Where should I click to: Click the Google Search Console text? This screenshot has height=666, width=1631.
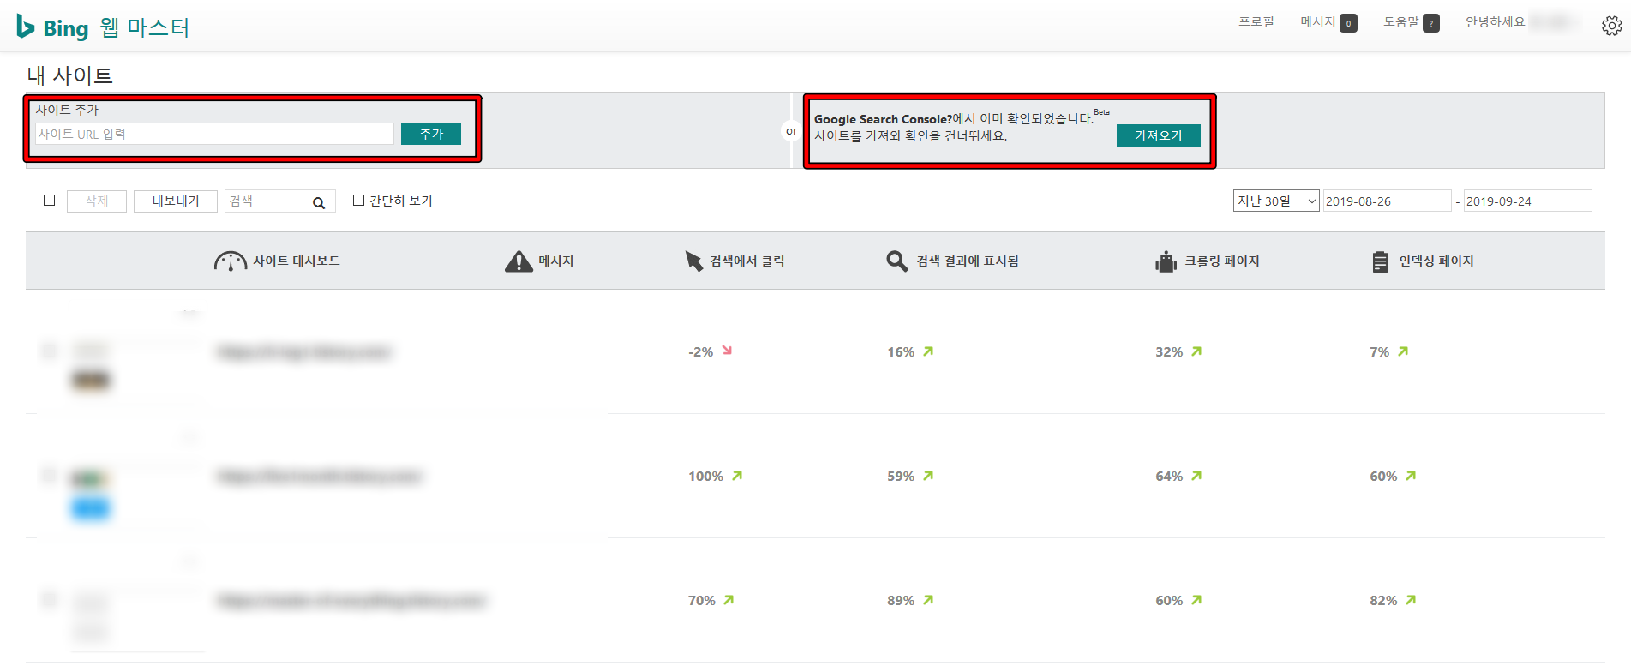point(883,119)
